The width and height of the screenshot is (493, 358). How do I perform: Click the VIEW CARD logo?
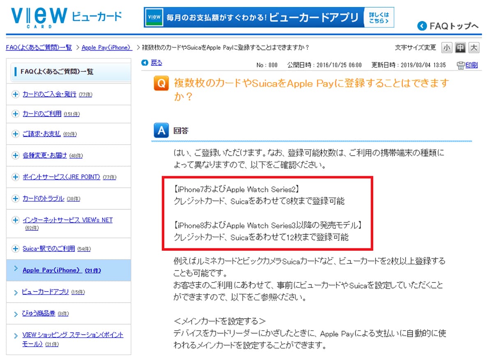(66, 18)
